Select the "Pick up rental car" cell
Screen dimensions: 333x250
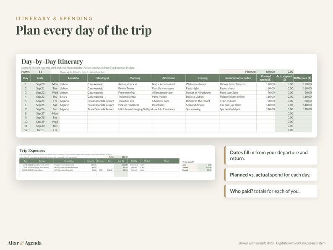pos(135,105)
